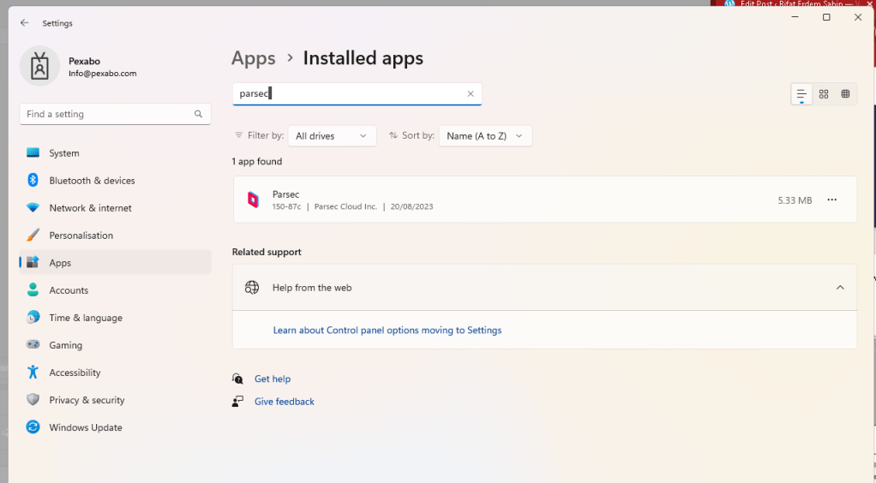Open Accessibility settings

(x=115, y=372)
